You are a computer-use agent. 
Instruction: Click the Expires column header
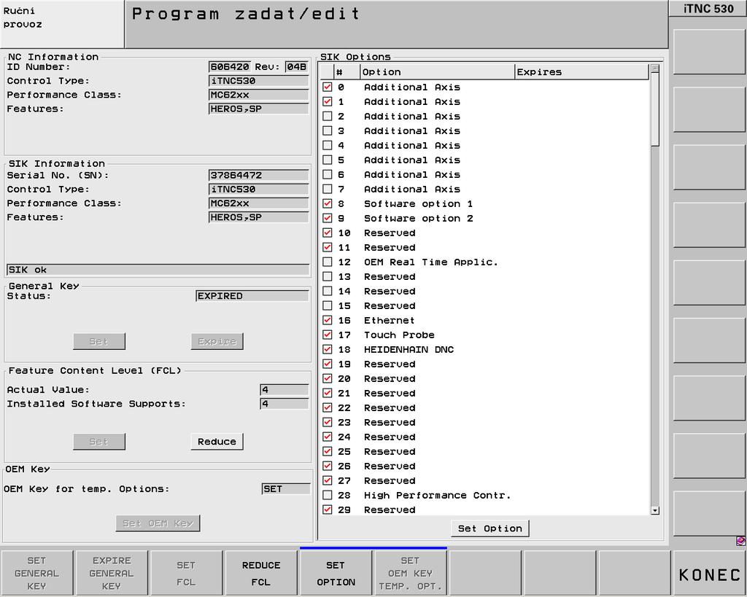point(581,72)
